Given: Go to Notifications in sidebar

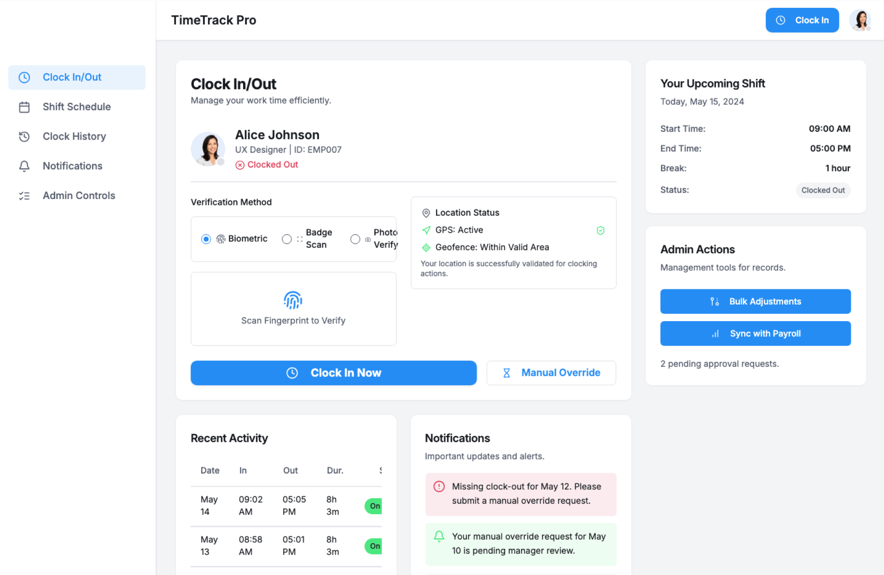Looking at the screenshot, I should [x=72, y=166].
